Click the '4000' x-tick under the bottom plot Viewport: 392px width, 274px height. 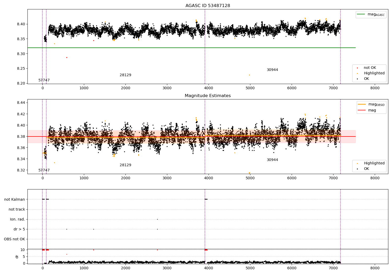(209, 268)
